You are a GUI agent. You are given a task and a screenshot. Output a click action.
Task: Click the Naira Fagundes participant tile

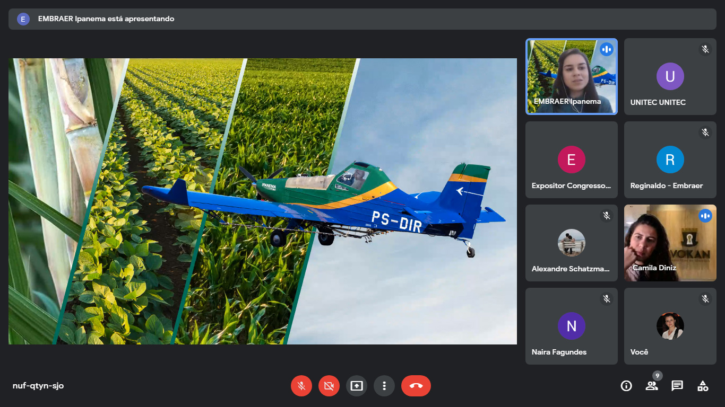click(x=571, y=326)
